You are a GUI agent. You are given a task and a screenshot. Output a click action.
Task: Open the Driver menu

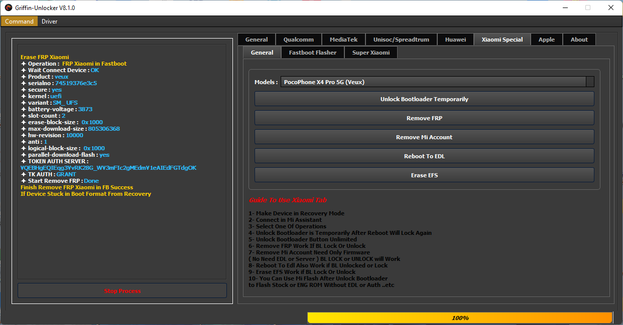tap(50, 22)
